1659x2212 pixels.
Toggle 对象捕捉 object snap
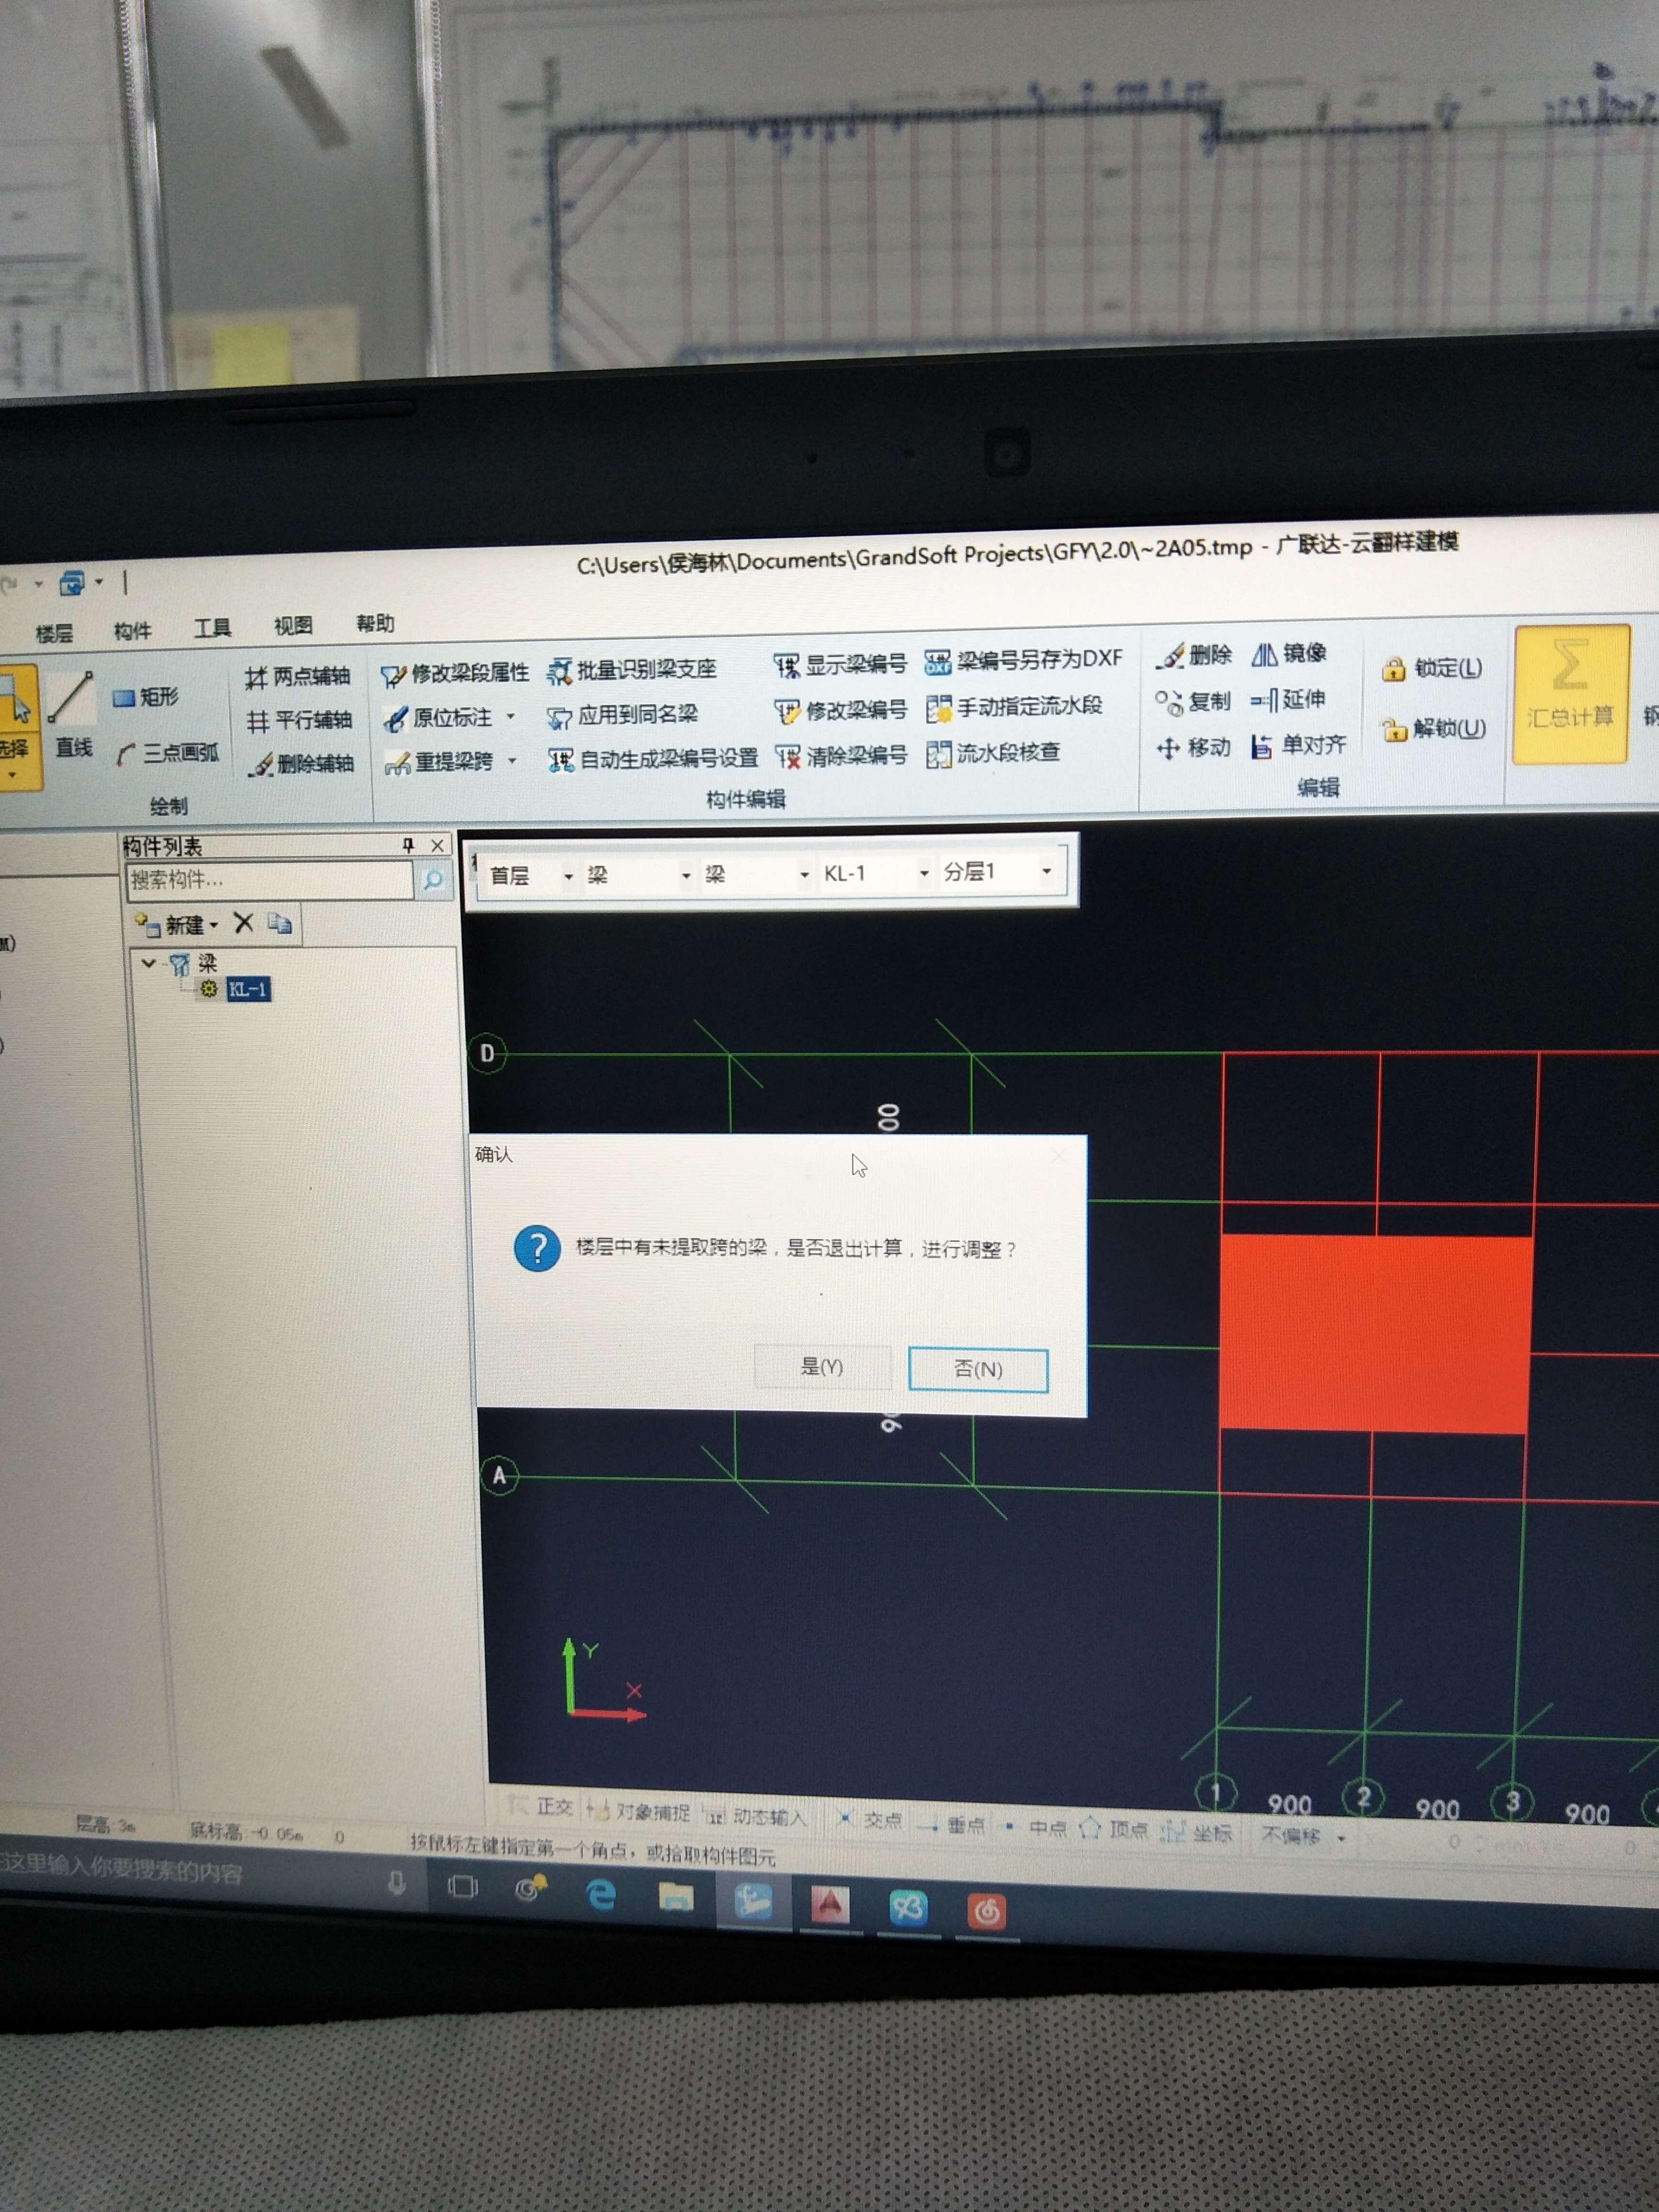(639, 1811)
